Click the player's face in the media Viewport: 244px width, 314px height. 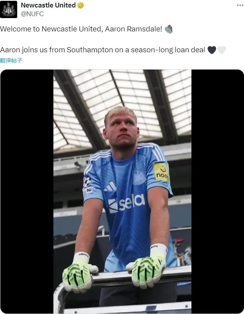point(121,128)
